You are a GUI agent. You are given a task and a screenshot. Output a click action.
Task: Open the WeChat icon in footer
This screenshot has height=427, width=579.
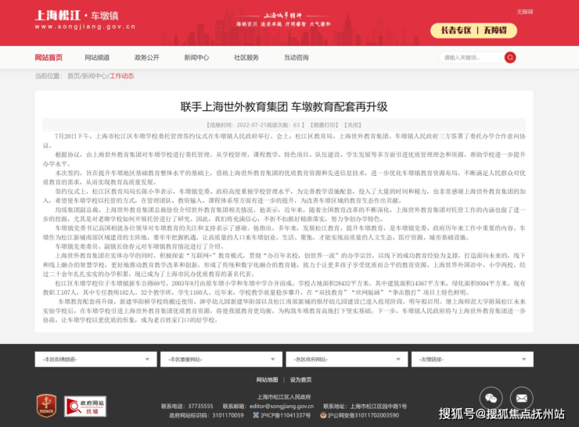(491, 398)
